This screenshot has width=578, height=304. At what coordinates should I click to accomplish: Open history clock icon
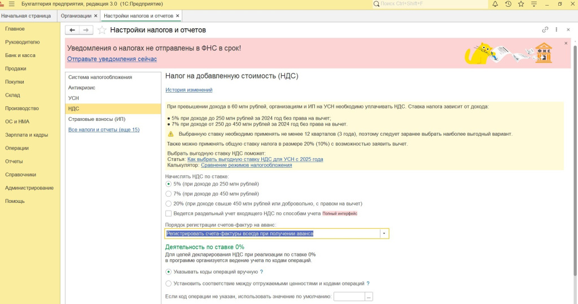[508, 4]
